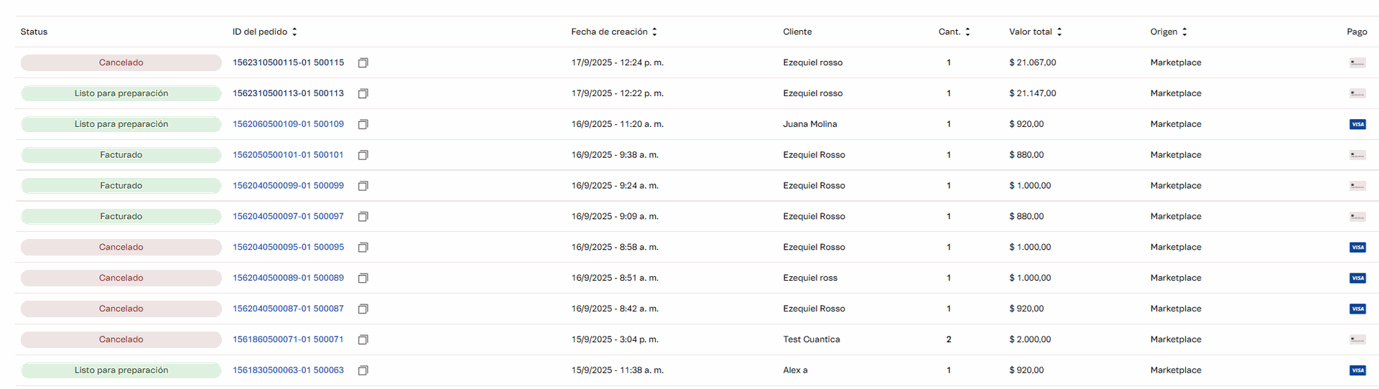Sort table by ID del pedido
The width and height of the screenshot is (1379, 389).
[x=294, y=32]
